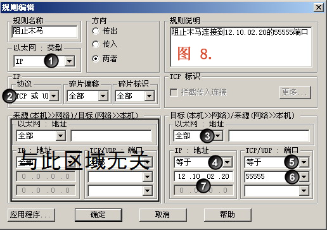
Task: Click the 应用程序... button
Action: (x=31, y=215)
